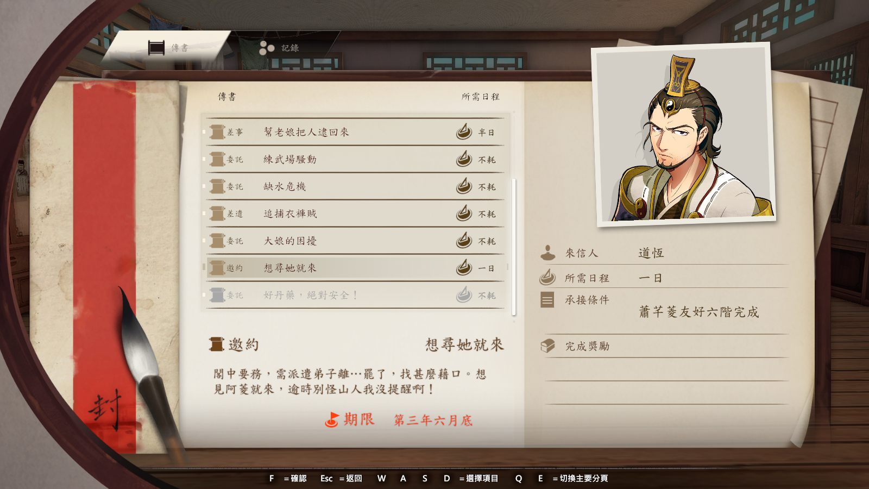The image size is (869, 489).
Task: Select the commission 練武場騷動
Action: [356, 159]
